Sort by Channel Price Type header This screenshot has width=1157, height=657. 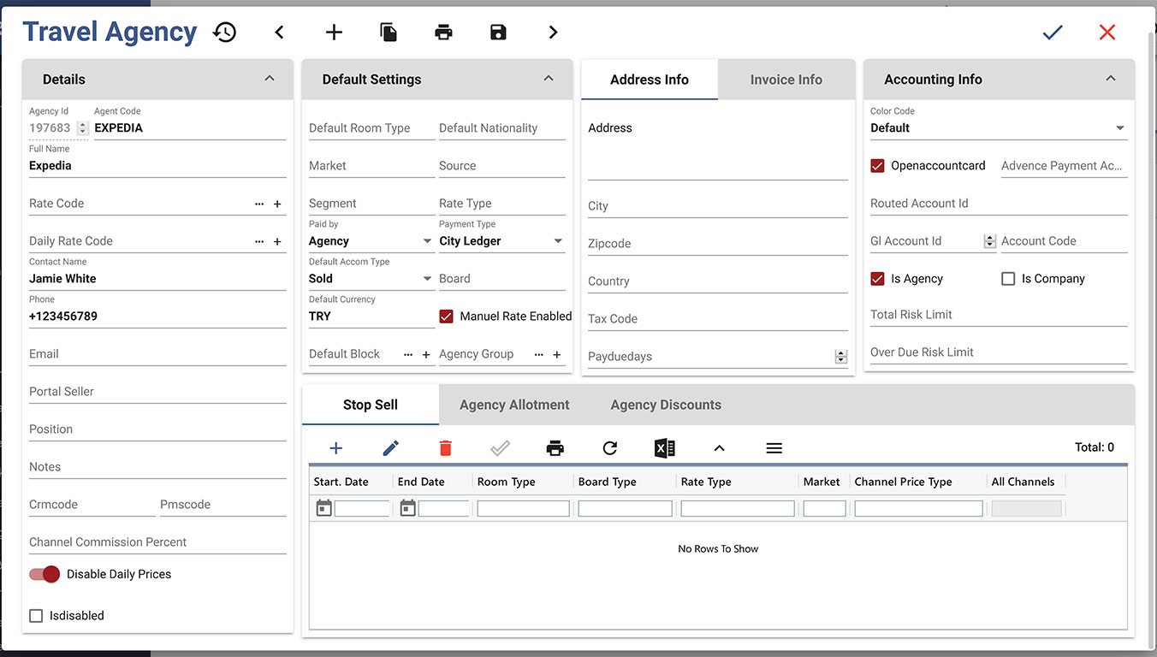[x=903, y=482]
